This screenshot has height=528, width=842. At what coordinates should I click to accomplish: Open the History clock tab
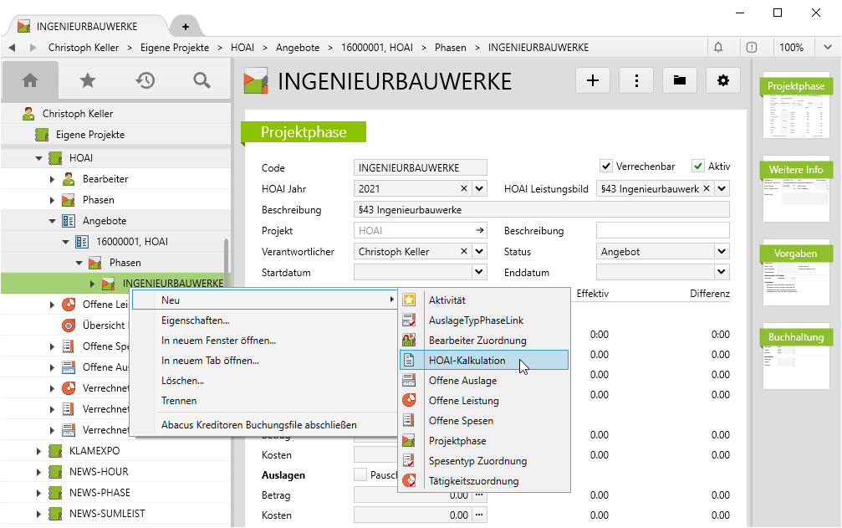pyautogui.click(x=145, y=80)
